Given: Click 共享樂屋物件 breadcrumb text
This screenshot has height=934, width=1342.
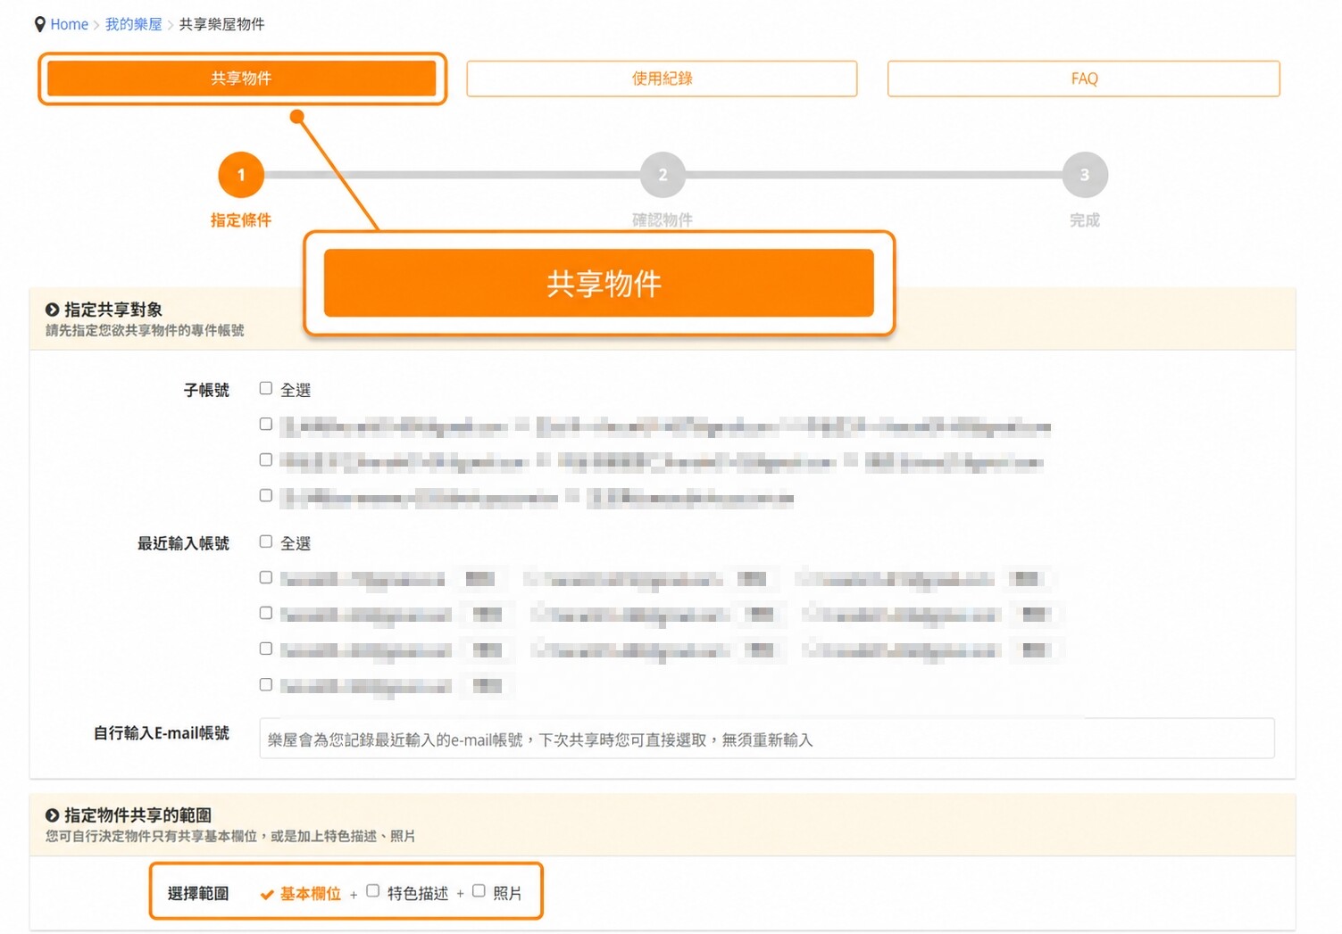Looking at the screenshot, I should click(x=221, y=24).
